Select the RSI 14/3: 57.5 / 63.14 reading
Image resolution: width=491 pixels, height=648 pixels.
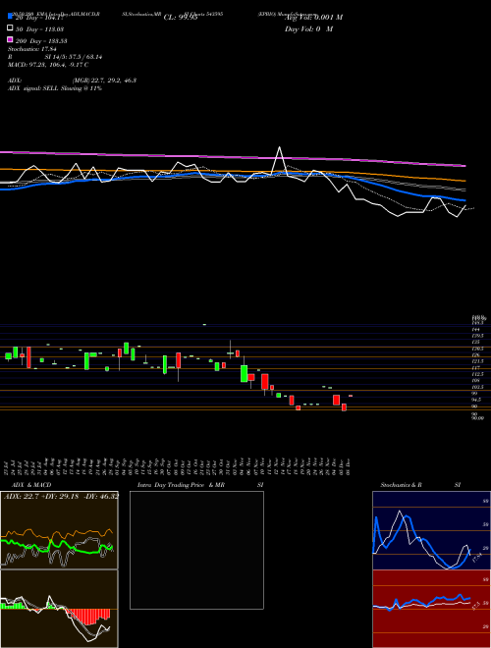coord(55,57)
